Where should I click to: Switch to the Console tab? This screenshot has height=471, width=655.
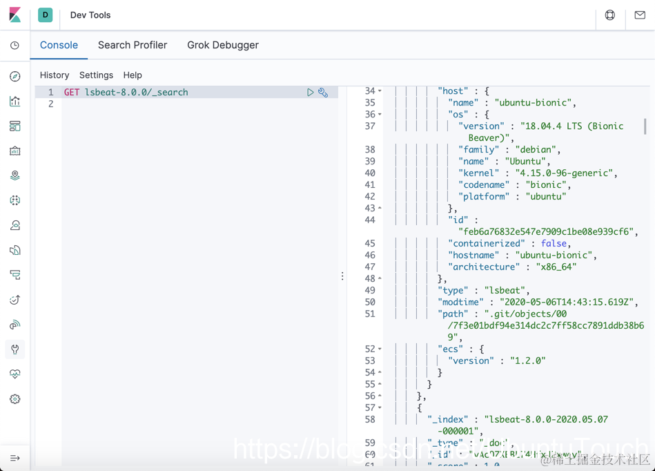click(x=59, y=45)
